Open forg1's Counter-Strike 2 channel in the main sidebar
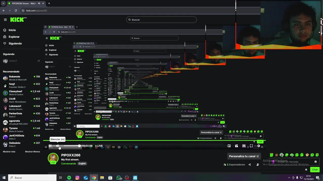Image resolution: width=323 pixels, height=181 pixels. (21, 85)
